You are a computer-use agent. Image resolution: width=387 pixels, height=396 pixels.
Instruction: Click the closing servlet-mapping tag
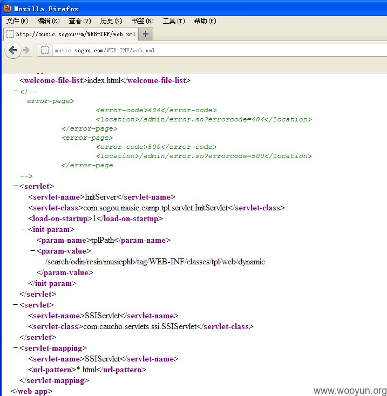coord(54,380)
